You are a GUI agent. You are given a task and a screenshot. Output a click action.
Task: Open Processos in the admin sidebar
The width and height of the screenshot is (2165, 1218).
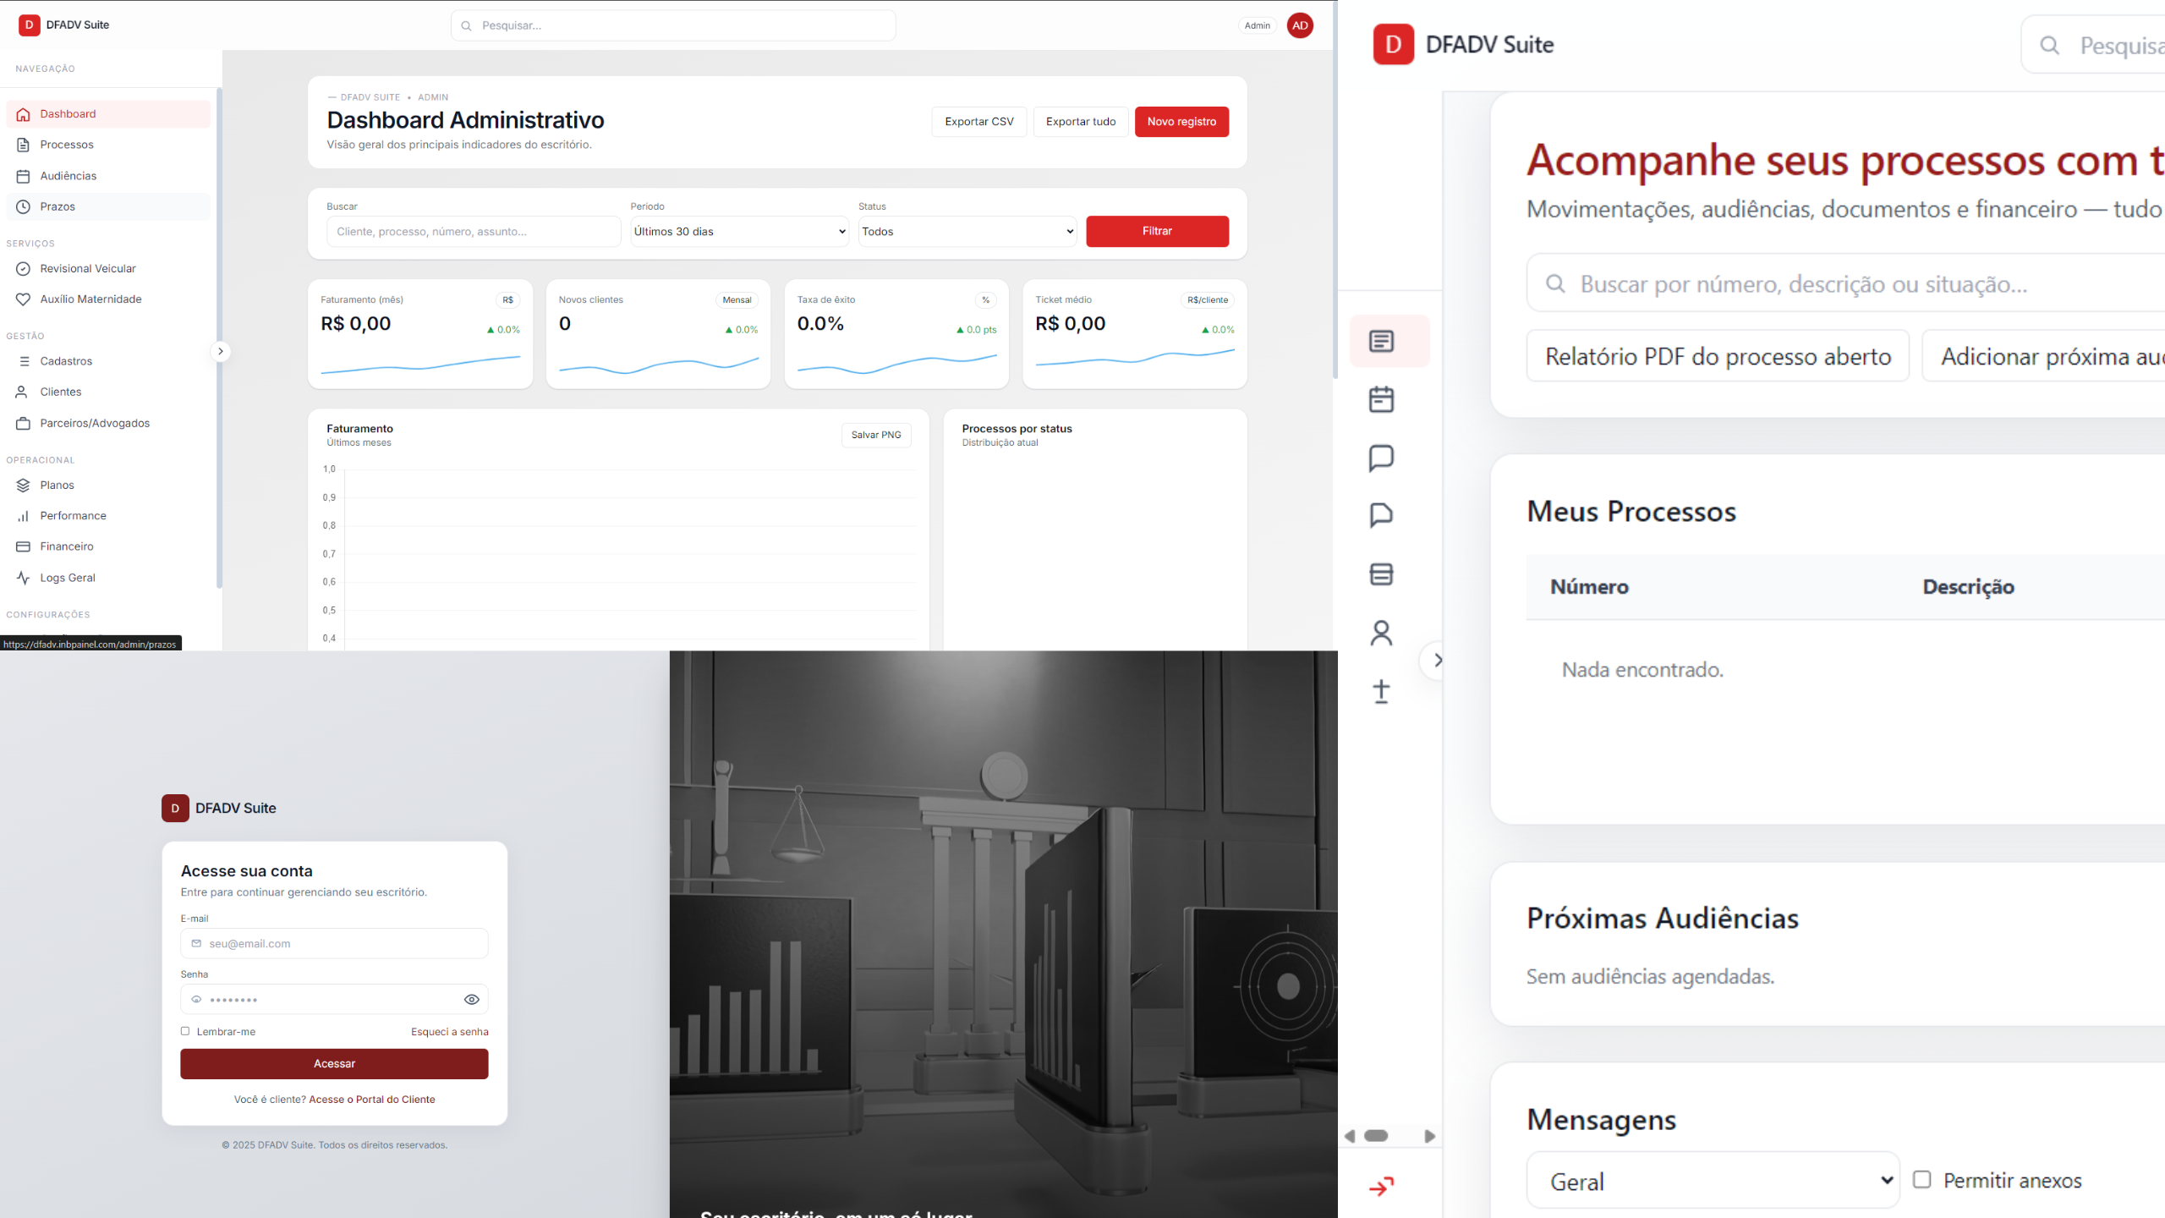[x=67, y=145]
